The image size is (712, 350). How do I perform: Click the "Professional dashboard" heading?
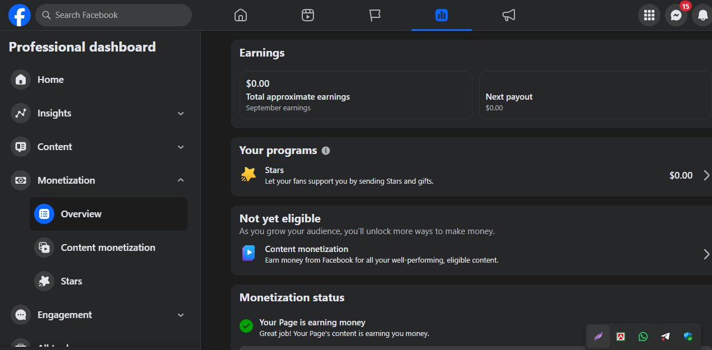point(82,47)
